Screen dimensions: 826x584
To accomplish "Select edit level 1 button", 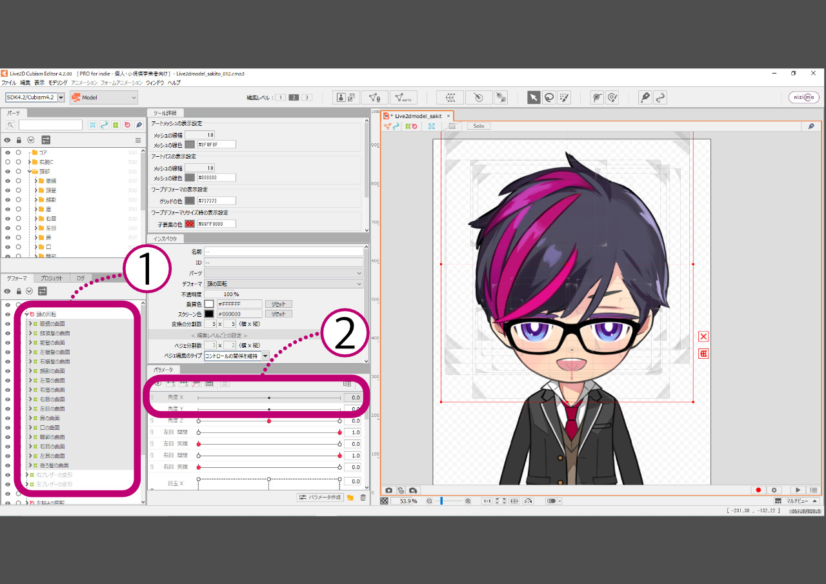I will click(281, 97).
